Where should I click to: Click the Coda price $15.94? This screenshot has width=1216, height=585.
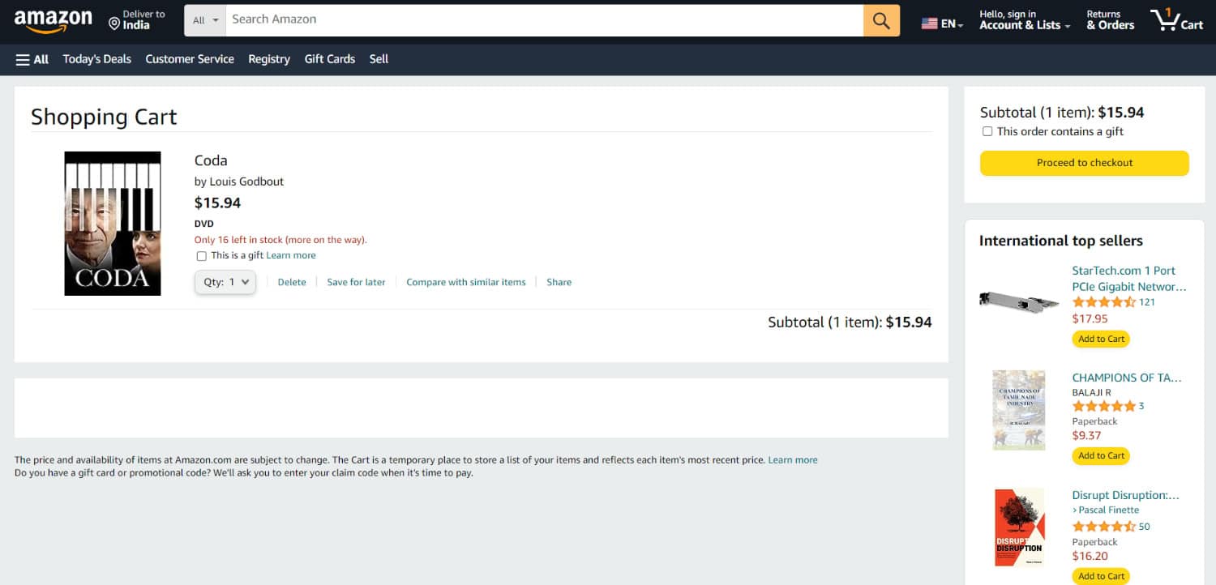click(217, 203)
